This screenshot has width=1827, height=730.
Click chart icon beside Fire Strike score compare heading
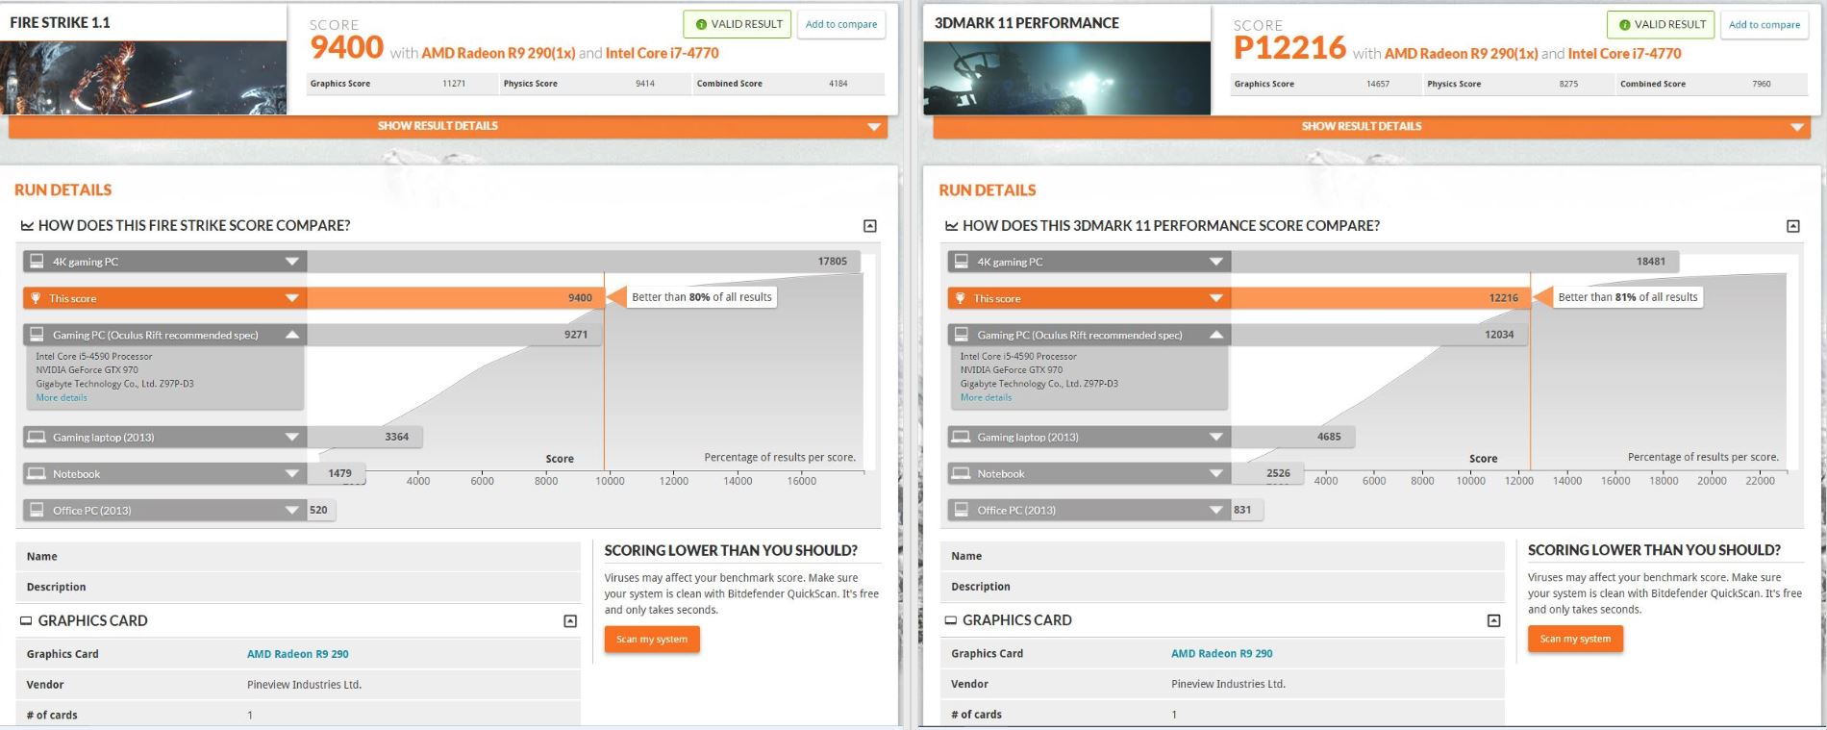point(27,226)
